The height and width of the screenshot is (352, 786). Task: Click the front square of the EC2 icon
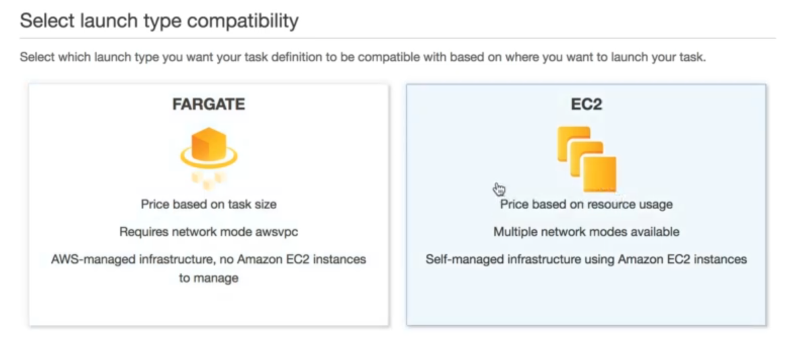[x=599, y=173]
